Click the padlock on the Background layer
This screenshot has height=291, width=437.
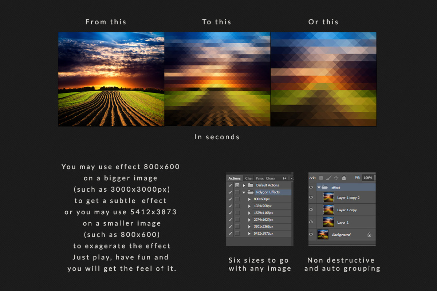(369, 235)
